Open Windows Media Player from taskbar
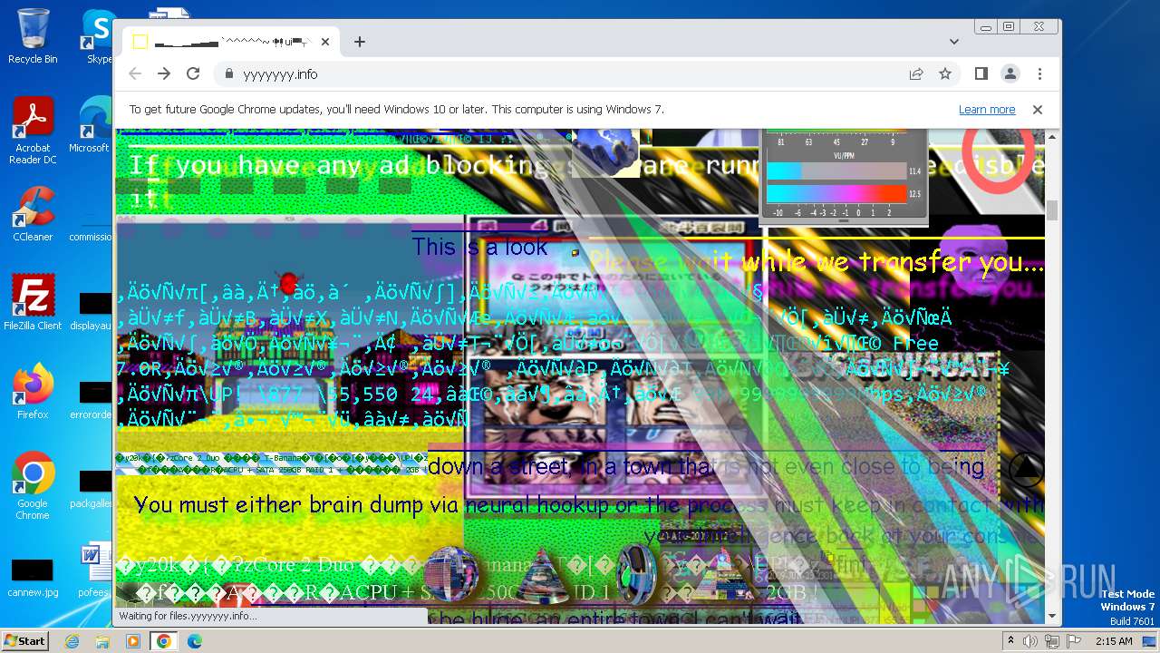Screen dimensions: 1160x653 pyautogui.click(x=132, y=641)
